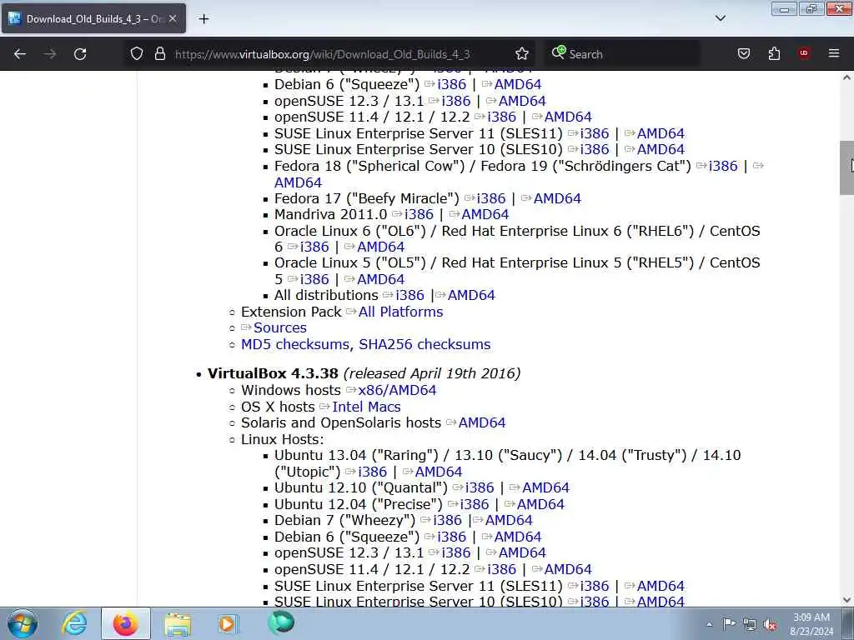854x640 pixels.
Task: Click into the Search box
Action: point(620,54)
